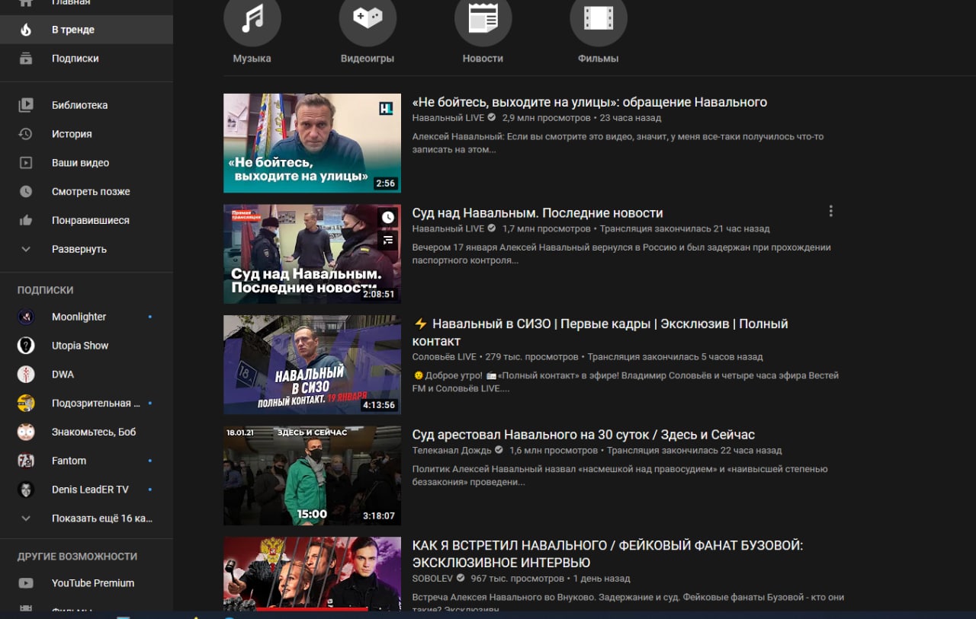Screen dimensions: 976x619
Task: Open Телеканал Дождь channel link
Action: tap(452, 451)
